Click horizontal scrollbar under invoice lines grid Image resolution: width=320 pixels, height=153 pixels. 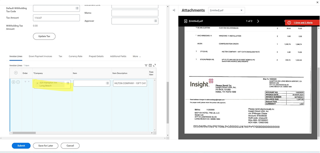pos(24,133)
